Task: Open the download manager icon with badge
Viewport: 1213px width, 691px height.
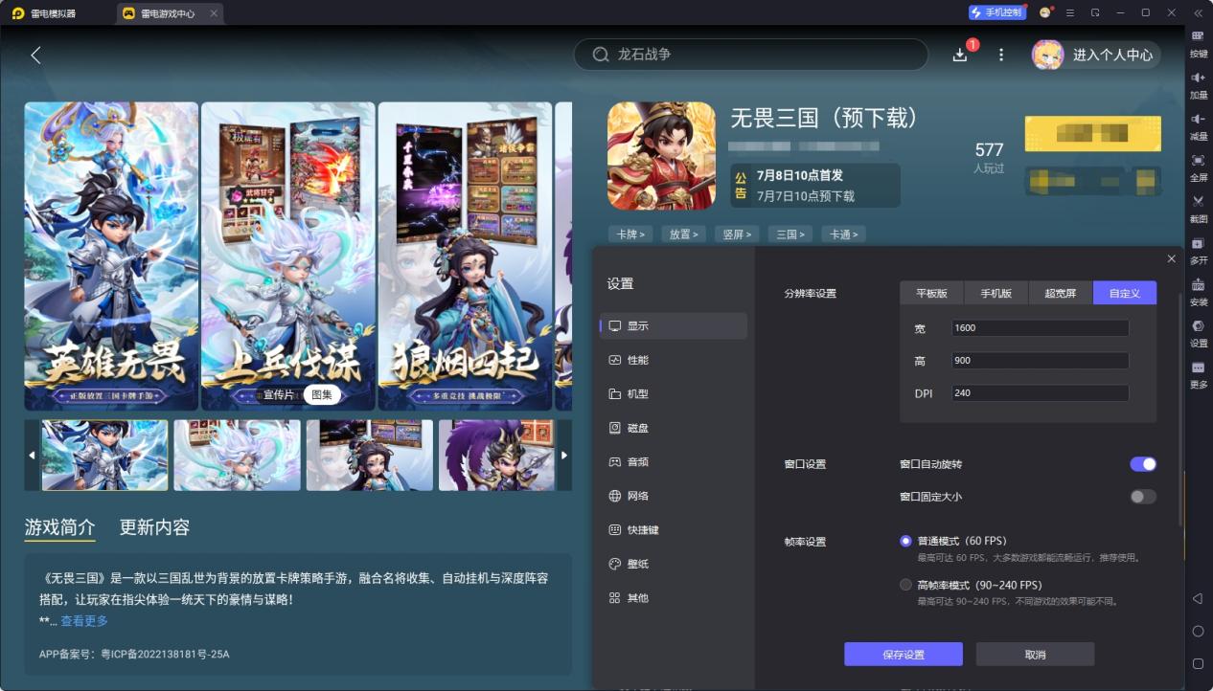Action: 961,55
